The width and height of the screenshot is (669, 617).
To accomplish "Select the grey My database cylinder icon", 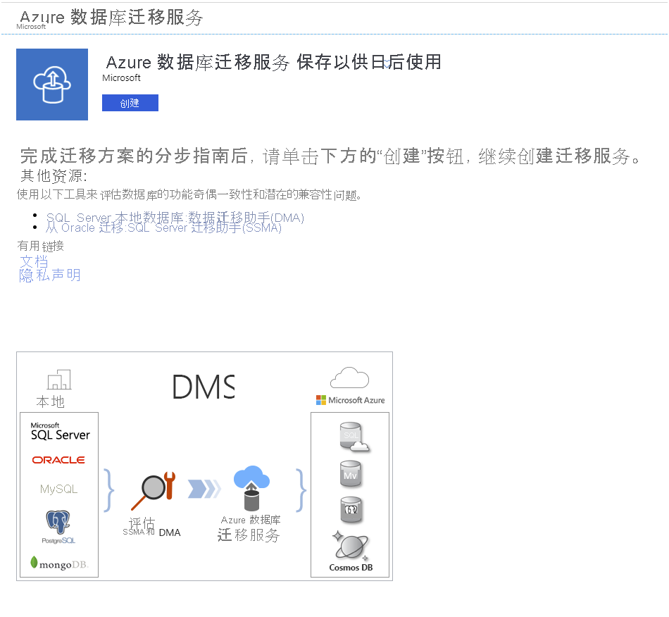I will [x=351, y=474].
